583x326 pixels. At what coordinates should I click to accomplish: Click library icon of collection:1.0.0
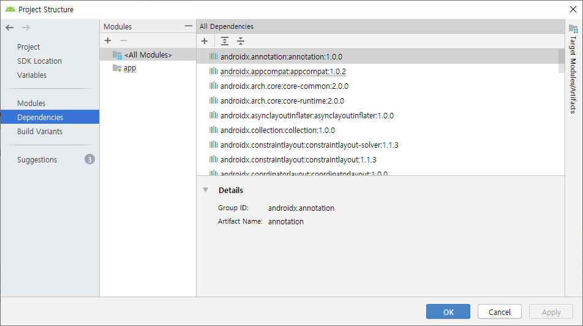[213, 130]
